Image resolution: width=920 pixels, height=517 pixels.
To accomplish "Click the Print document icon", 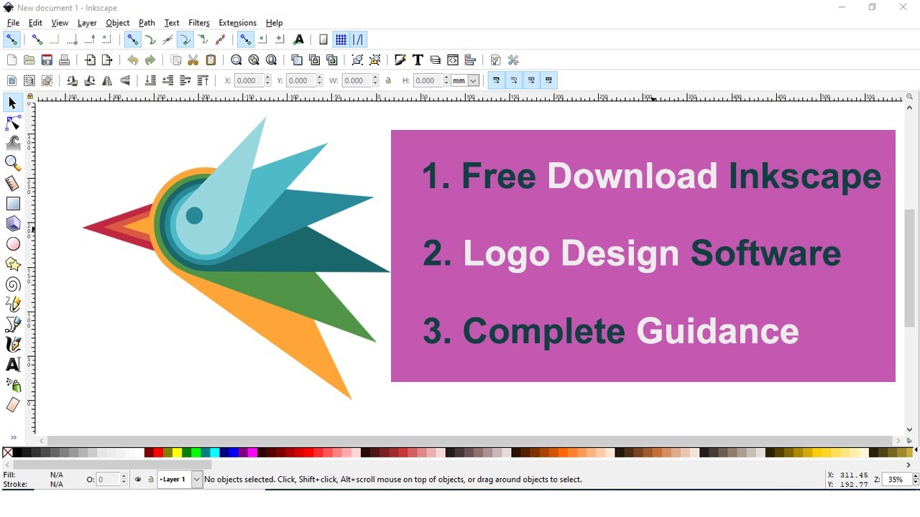I will (x=65, y=60).
